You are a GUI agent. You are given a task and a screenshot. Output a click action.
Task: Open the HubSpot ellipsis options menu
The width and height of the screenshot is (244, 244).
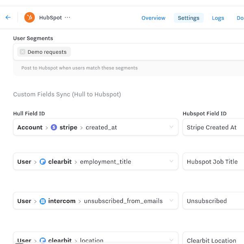tap(68, 17)
